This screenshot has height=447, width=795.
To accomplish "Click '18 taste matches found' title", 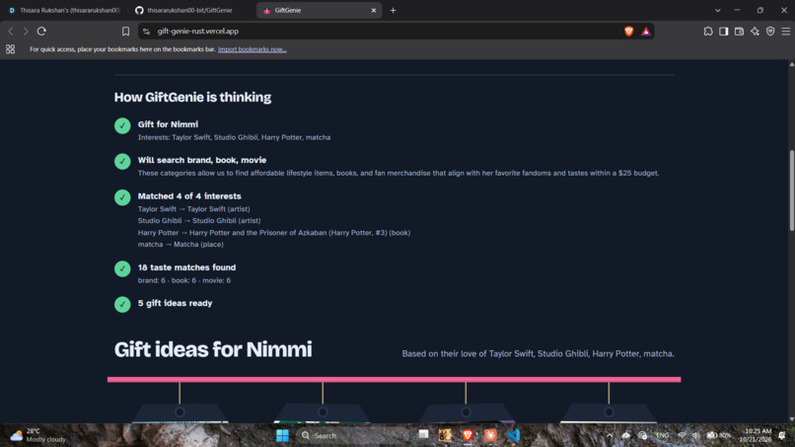I will click(186, 267).
